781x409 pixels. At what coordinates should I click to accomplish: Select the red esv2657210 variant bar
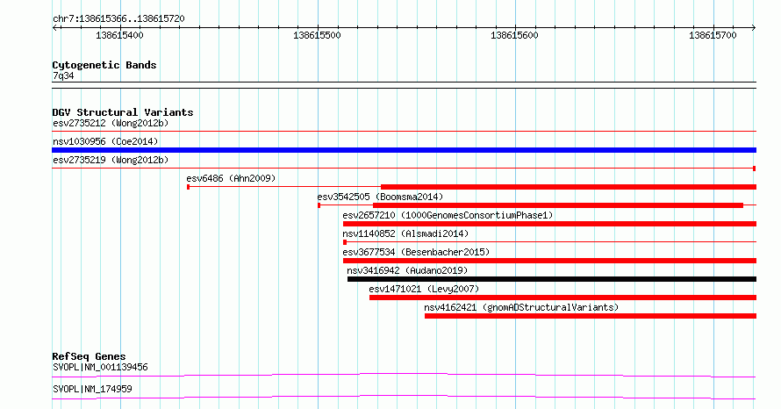tap(549, 224)
